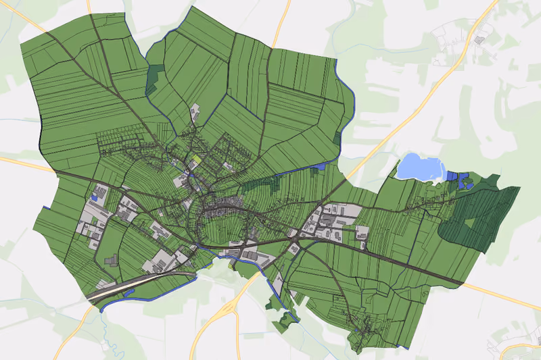Select the blue pond parcel below the southwest highway
This screenshot has height=360, width=541.
click(128, 293)
